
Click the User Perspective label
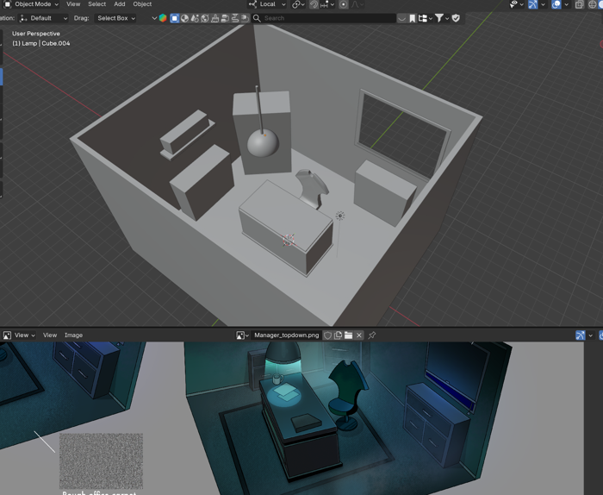click(x=36, y=34)
